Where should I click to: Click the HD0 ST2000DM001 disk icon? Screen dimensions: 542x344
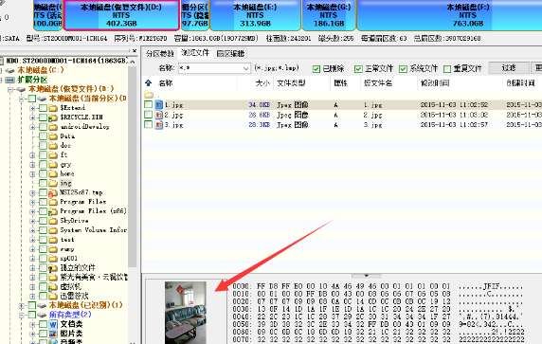click(x=1, y=61)
